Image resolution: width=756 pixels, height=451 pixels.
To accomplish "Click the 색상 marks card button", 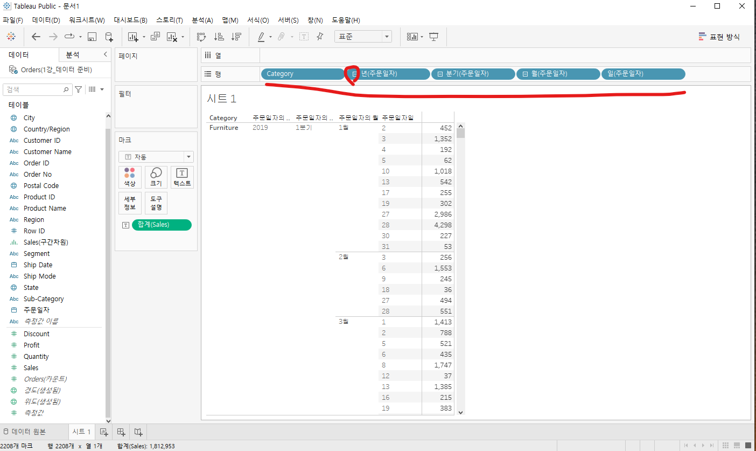I will [x=130, y=177].
